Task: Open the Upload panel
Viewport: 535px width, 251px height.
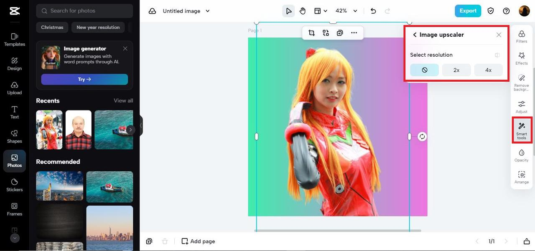Action: pos(14,88)
